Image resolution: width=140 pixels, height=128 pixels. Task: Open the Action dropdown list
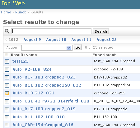(47, 48)
